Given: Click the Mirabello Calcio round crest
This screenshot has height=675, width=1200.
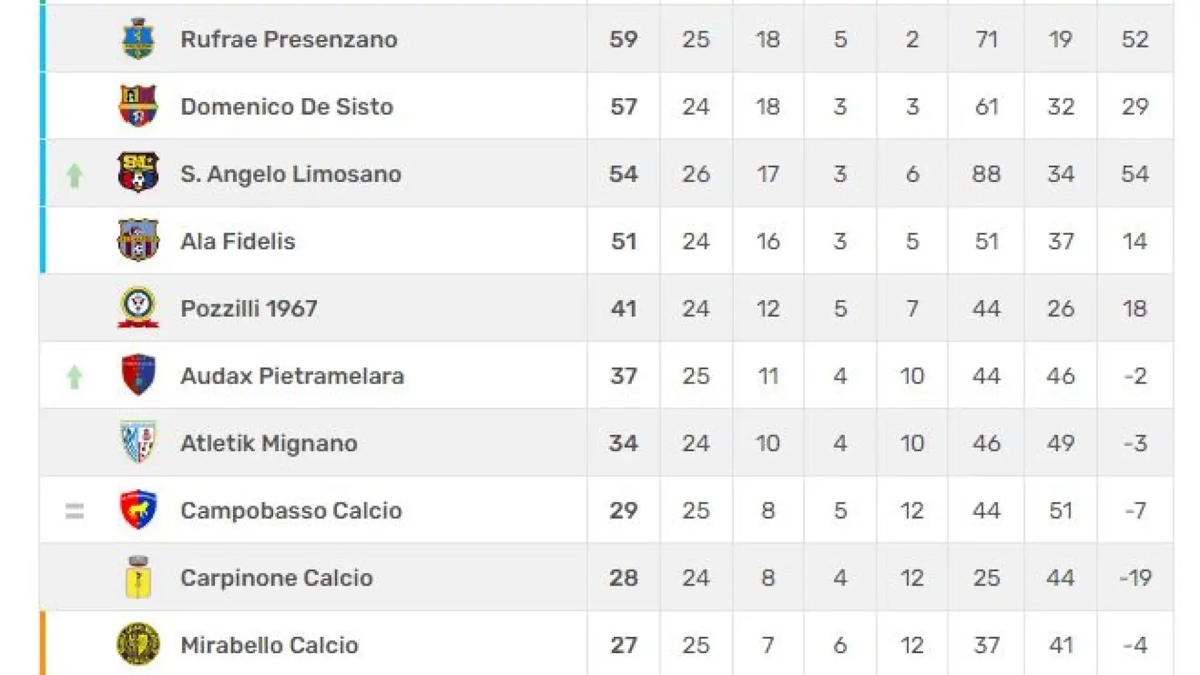Looking at the screenshot, I should [x=138, y=644].
